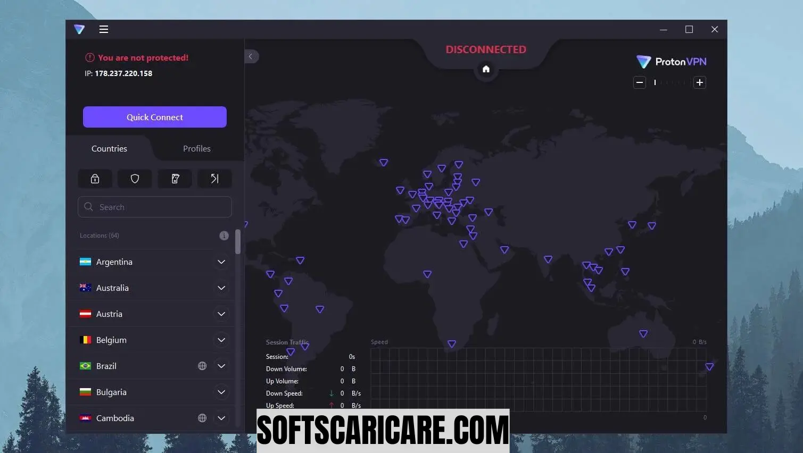The height and width of the screenshot is (453, 803).
Task: Expand Argentina server list
Action: [221, 262]
